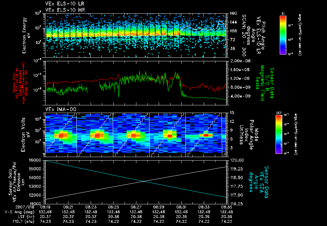Image resolution: width=327 pixels, height=226 pixels.
Task: Click the 15000 km distance tick
Action: click(x=35, y=169)
